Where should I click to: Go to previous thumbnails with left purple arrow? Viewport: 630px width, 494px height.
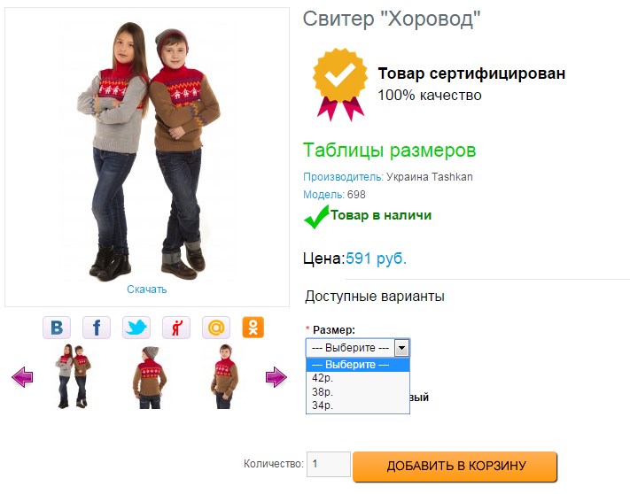pos(22,377)
